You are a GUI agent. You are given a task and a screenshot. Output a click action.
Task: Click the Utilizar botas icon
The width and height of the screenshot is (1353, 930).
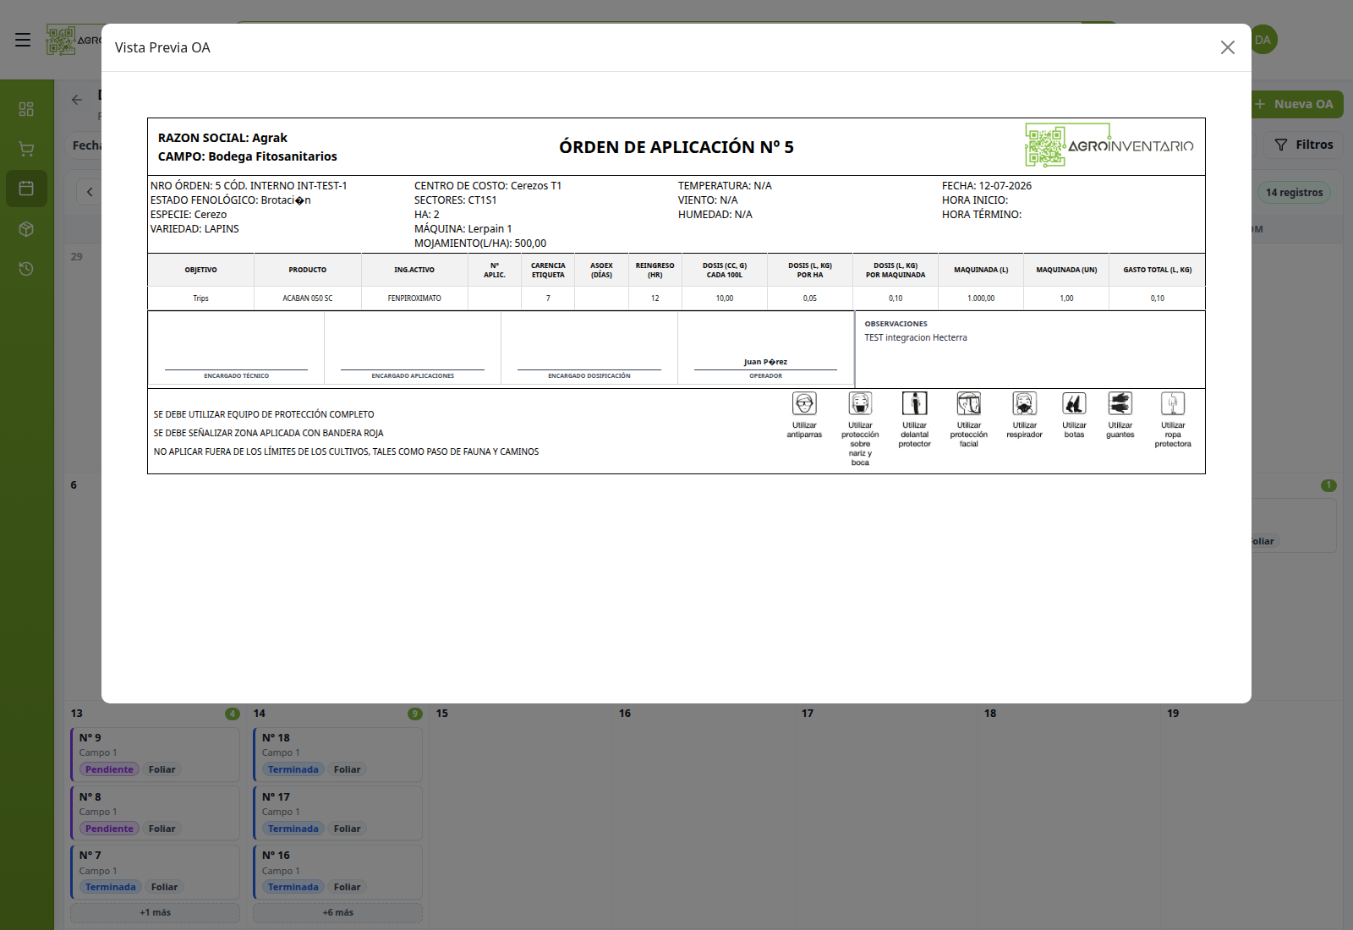pos(1074,403)
